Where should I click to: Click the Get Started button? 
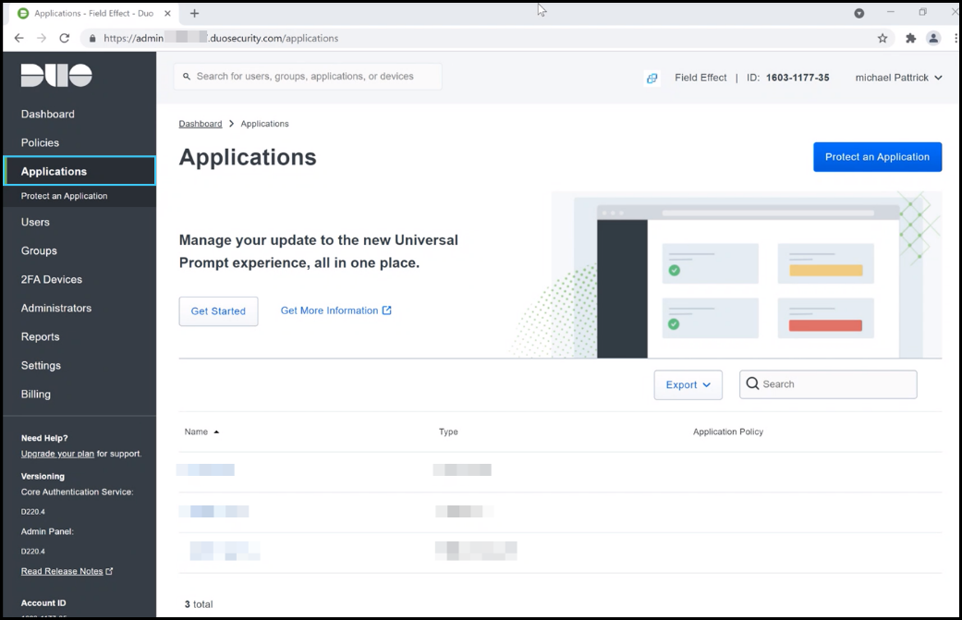point(218,310)
